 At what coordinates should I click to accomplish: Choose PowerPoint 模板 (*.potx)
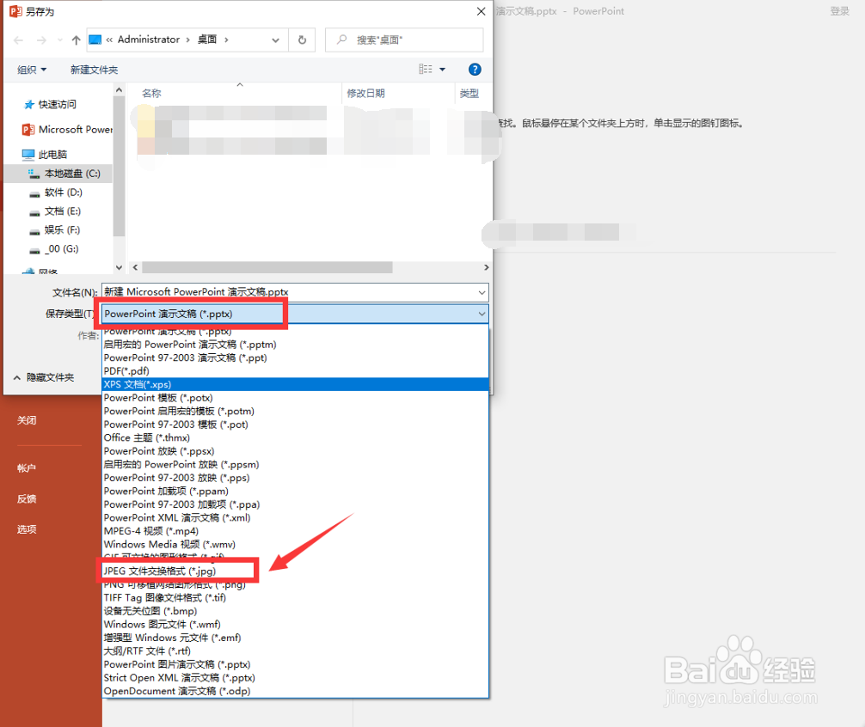(x=295, y=397)
